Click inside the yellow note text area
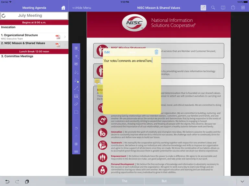This screenshot has width=249, height=186. 132,85
